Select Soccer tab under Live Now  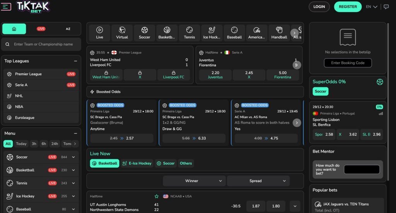point(166,163)
